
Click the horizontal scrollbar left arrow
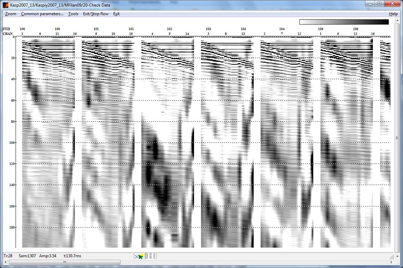tap(6, 262)
